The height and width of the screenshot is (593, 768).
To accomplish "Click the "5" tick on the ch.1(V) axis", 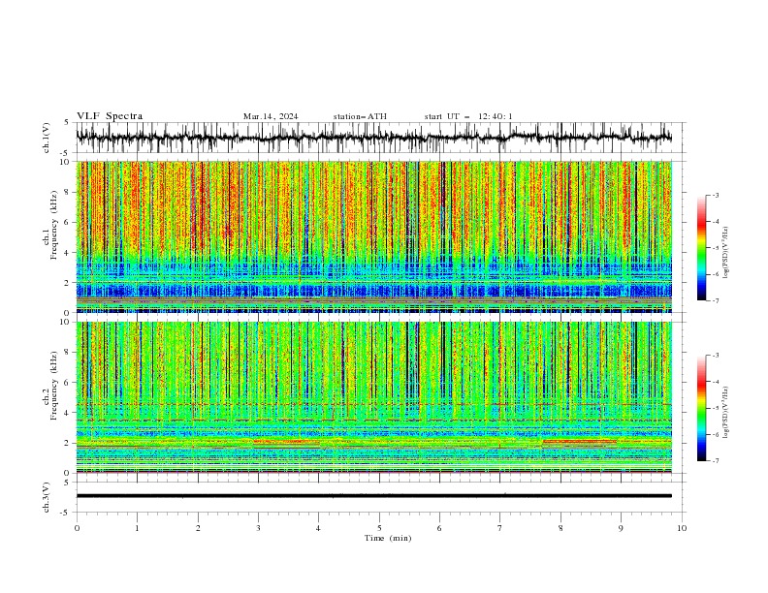I will 69,123.
